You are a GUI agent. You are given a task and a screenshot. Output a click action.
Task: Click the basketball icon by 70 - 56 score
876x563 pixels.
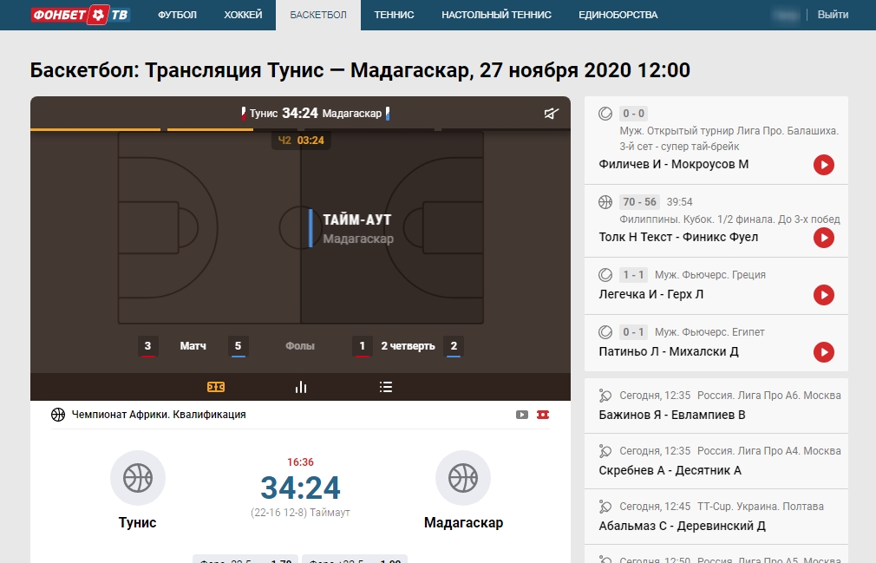coord(605,201)
